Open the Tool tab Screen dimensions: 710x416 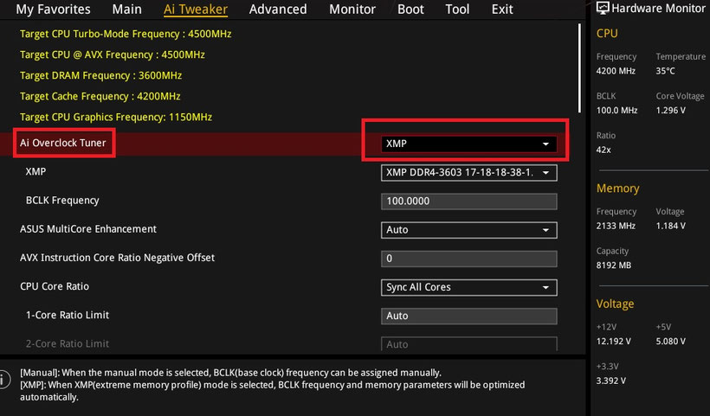pyautogui.click(x=457, y=10)
